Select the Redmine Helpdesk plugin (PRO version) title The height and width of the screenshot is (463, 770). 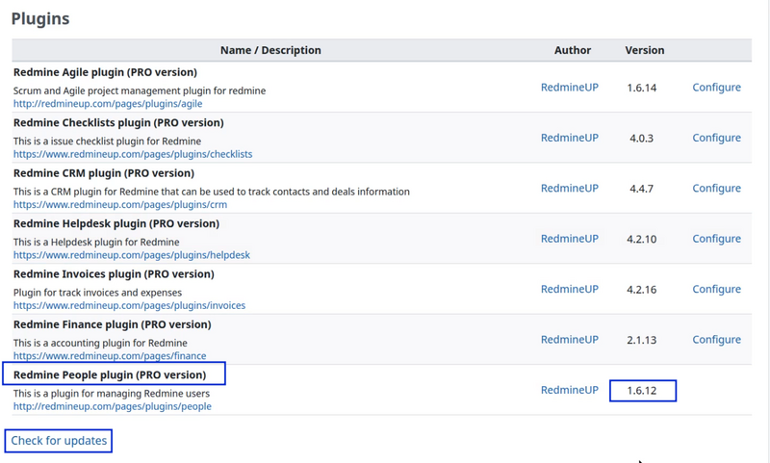click(x=116, y=224)
